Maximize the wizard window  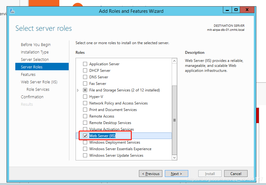pyautogui.click(x=236, y=10)
